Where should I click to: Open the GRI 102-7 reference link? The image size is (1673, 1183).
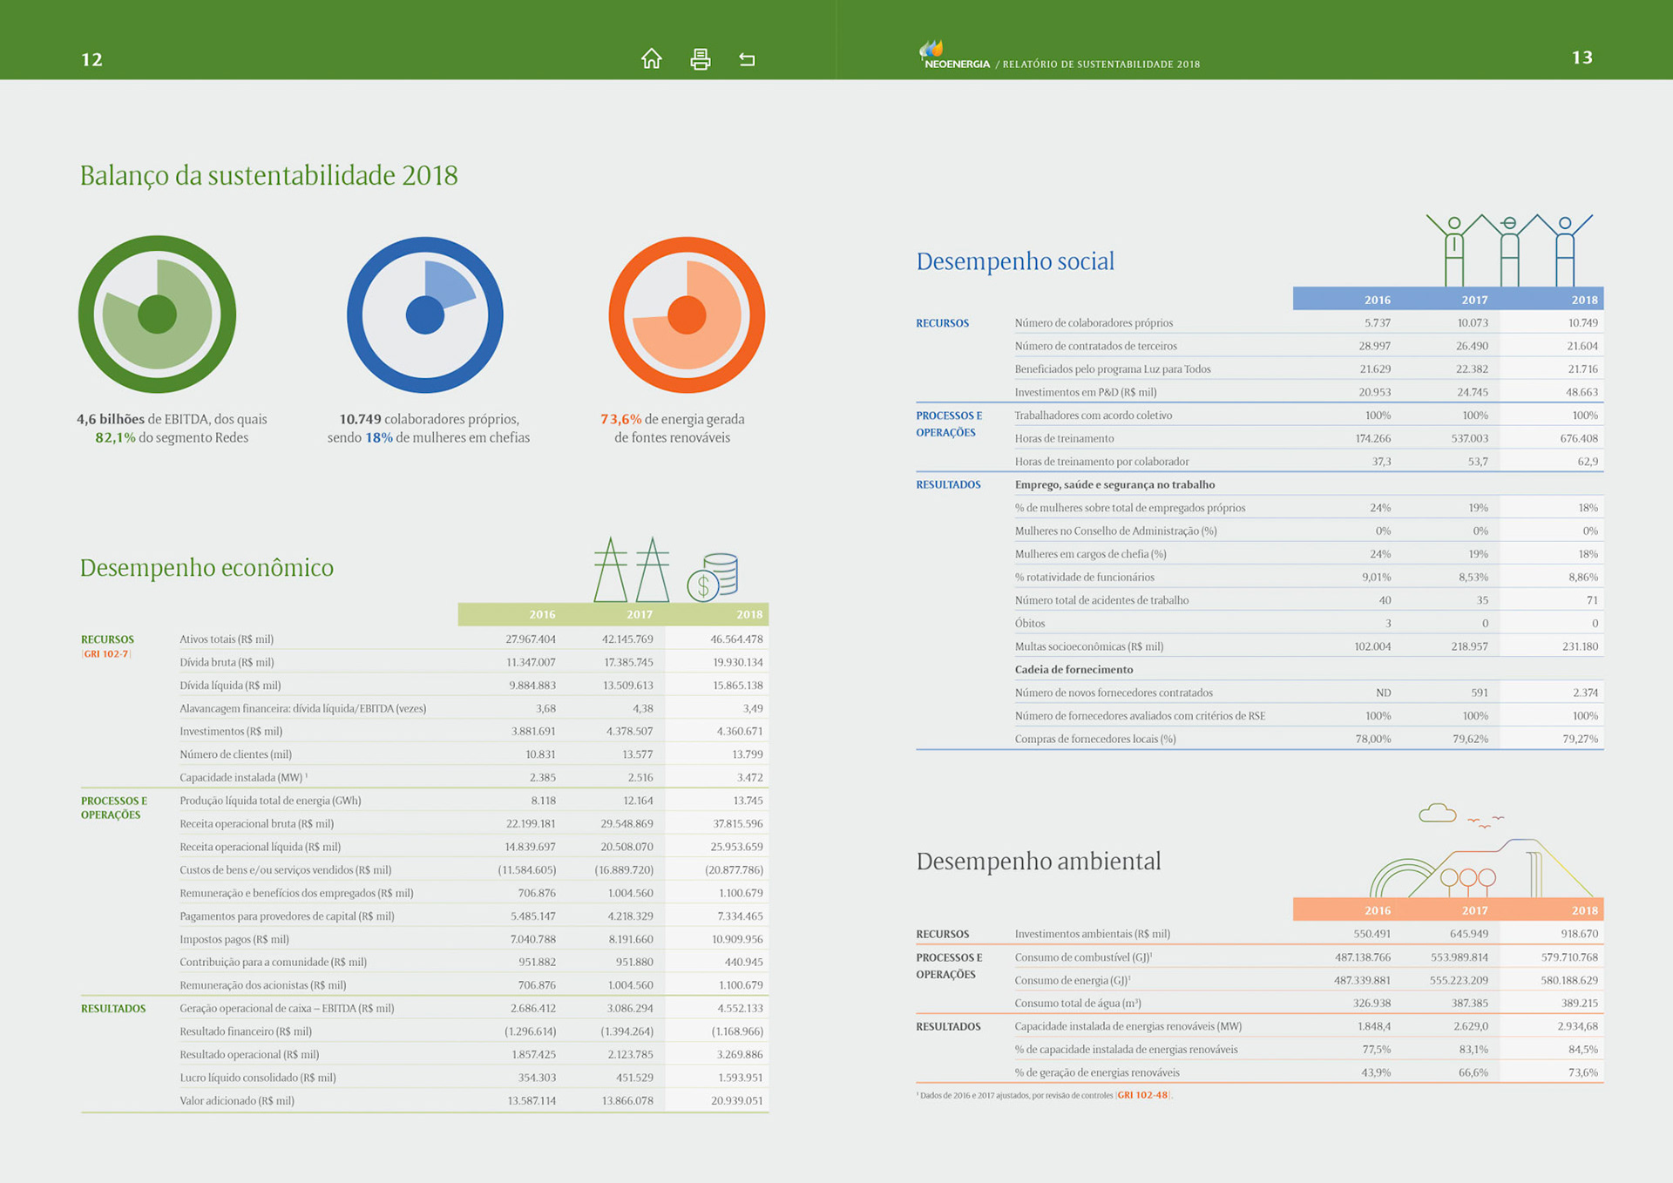105,654
